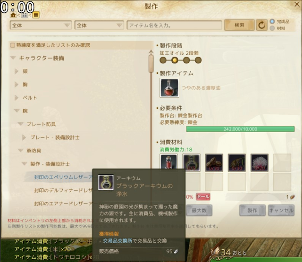302x262 pixels.
Task: Close the 製作 window with the X
Action: (297, 4)
